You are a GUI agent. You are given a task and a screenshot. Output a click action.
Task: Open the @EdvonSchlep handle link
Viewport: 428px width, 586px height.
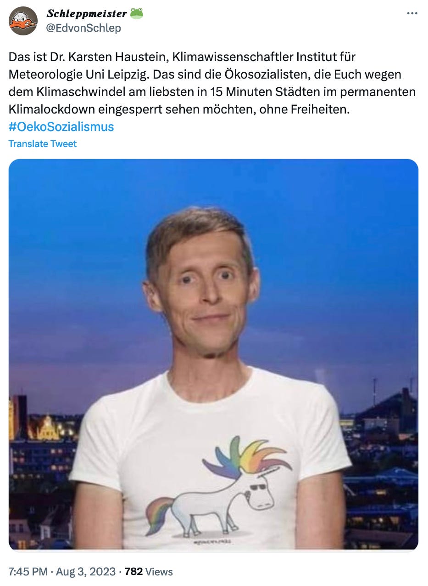pos(83,28)
